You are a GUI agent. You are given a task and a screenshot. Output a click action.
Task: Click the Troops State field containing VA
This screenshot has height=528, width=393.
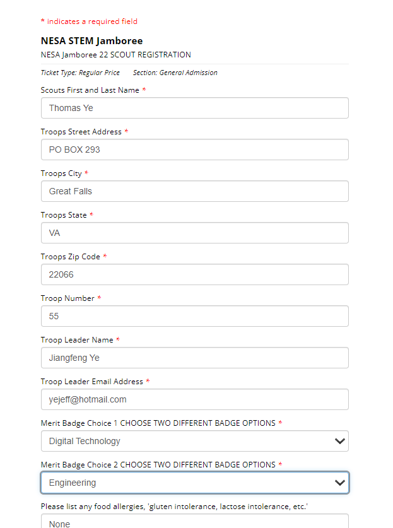point(194,233)
